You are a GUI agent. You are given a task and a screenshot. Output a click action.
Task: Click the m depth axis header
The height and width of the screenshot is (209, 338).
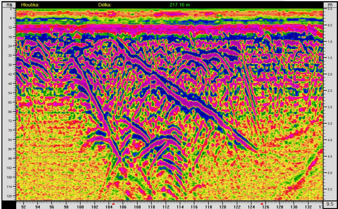330,5
